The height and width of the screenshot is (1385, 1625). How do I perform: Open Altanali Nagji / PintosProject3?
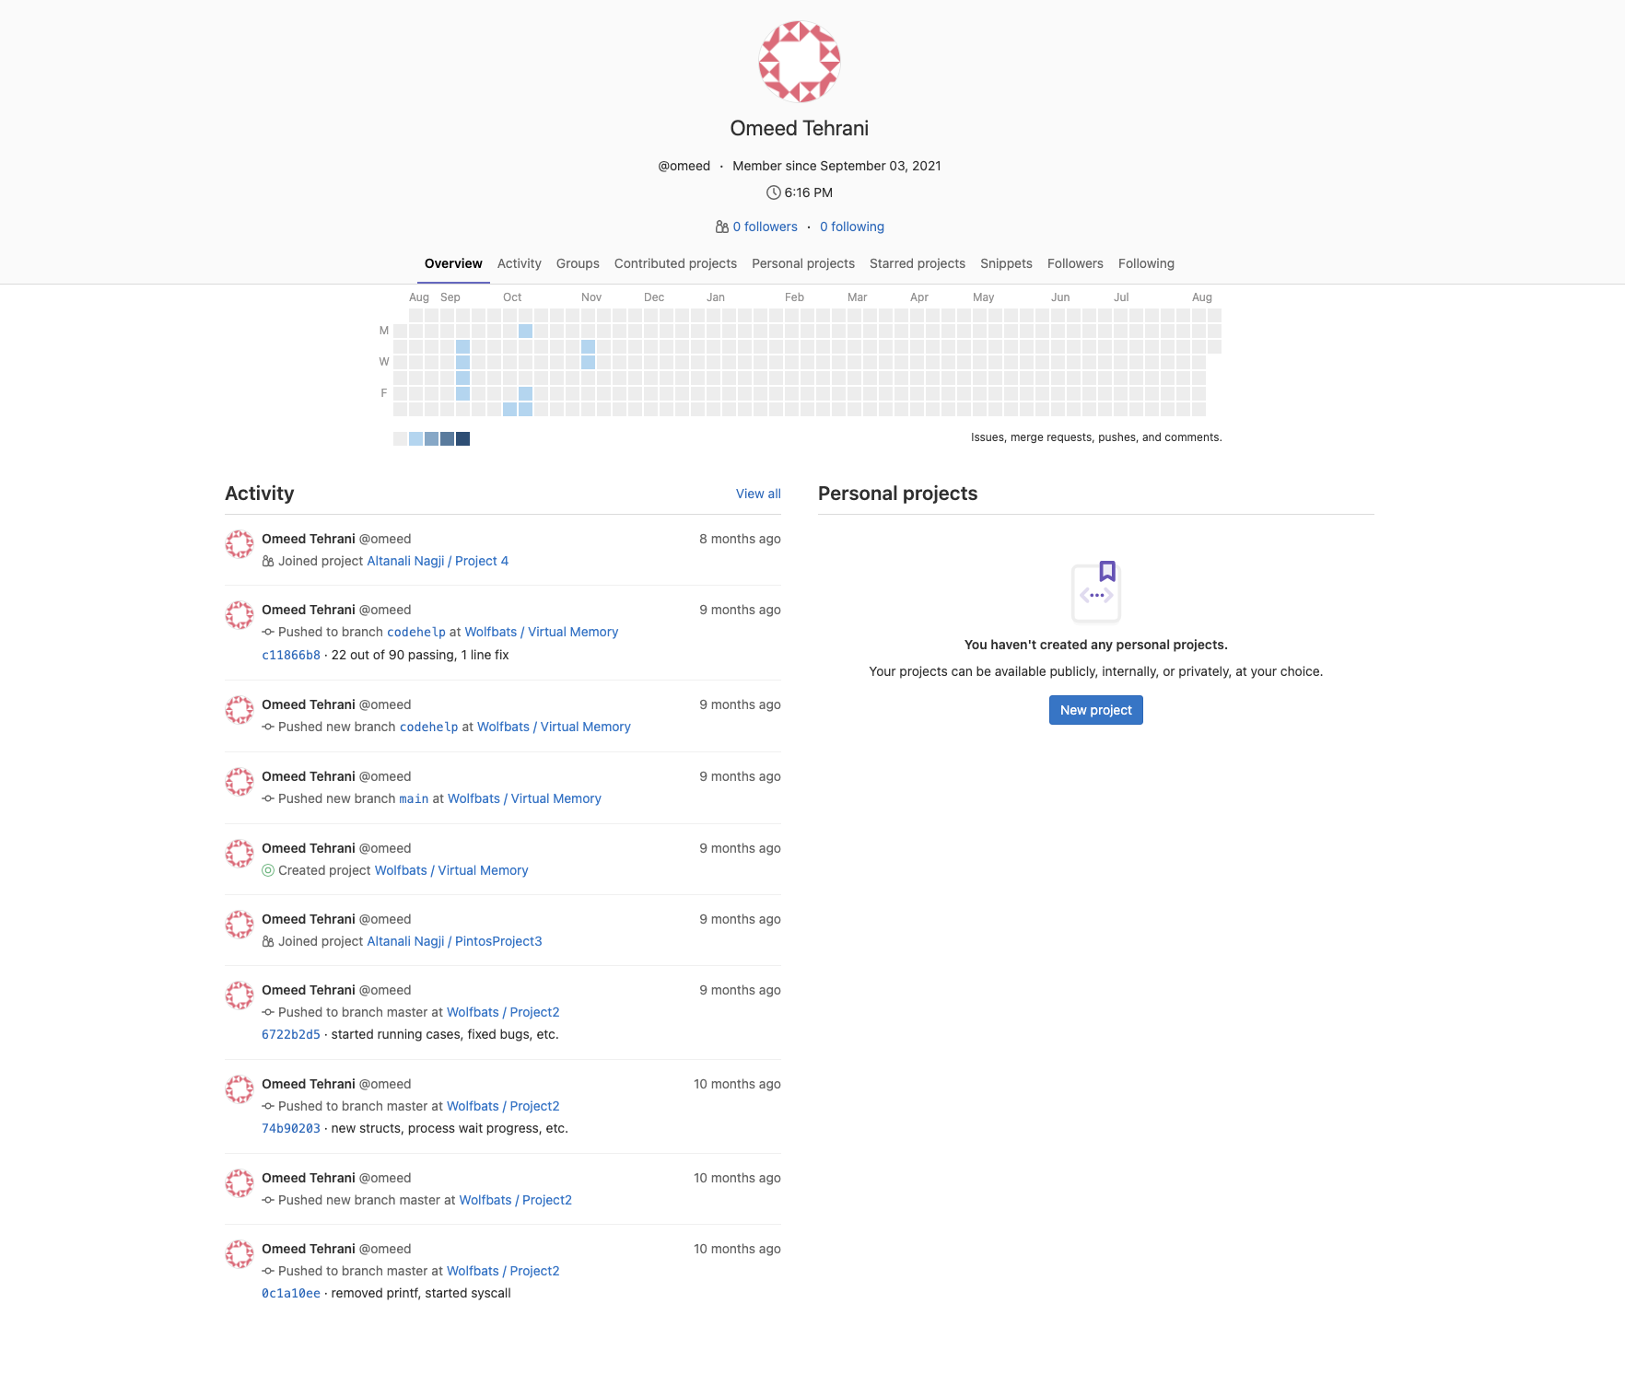point(454,941)
